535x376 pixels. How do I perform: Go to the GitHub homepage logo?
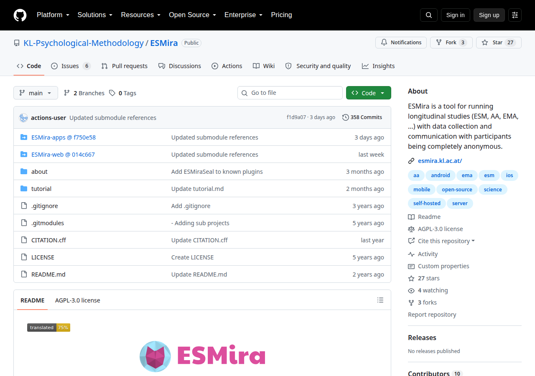click(20, 15)
